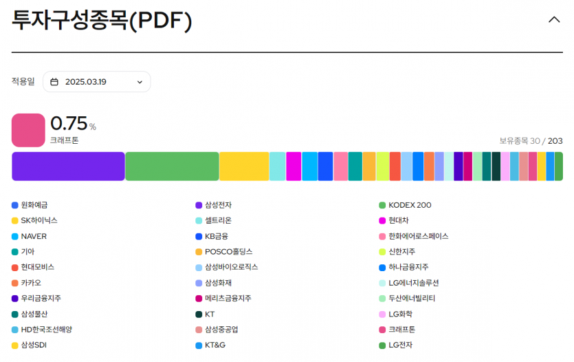This screenshot has width=574, height=362.
Task: Click HD한국조선해양 legend entry
Action: pos(42,330)
